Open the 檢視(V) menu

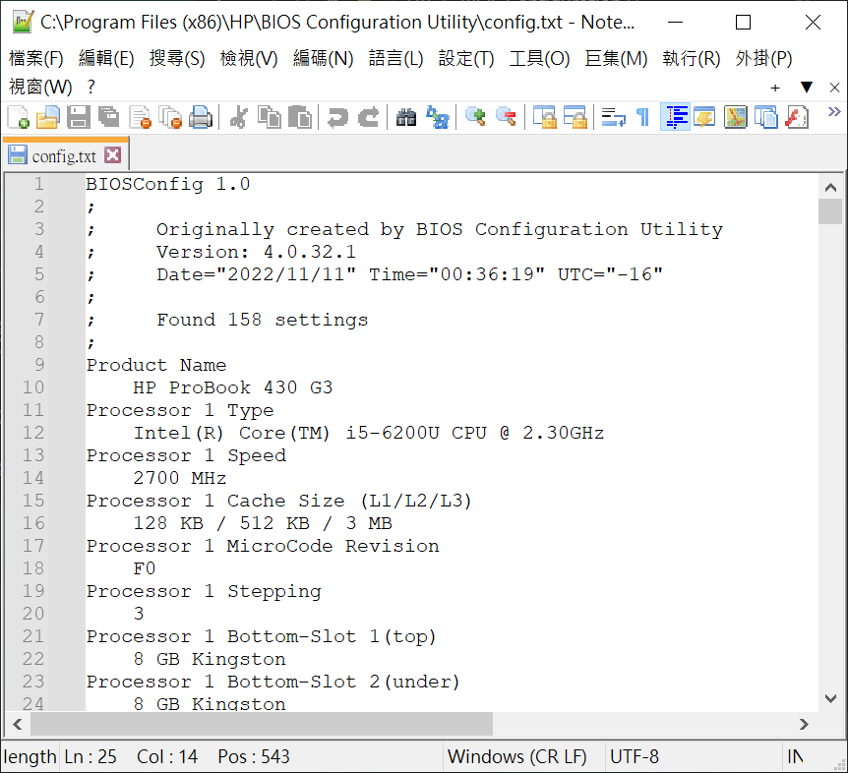click(249, 58)
